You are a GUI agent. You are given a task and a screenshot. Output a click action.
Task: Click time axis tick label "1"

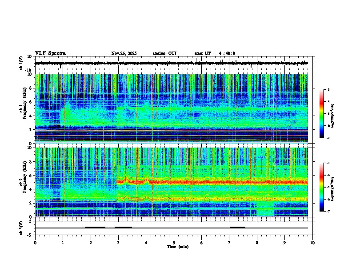tap(63, 243)
